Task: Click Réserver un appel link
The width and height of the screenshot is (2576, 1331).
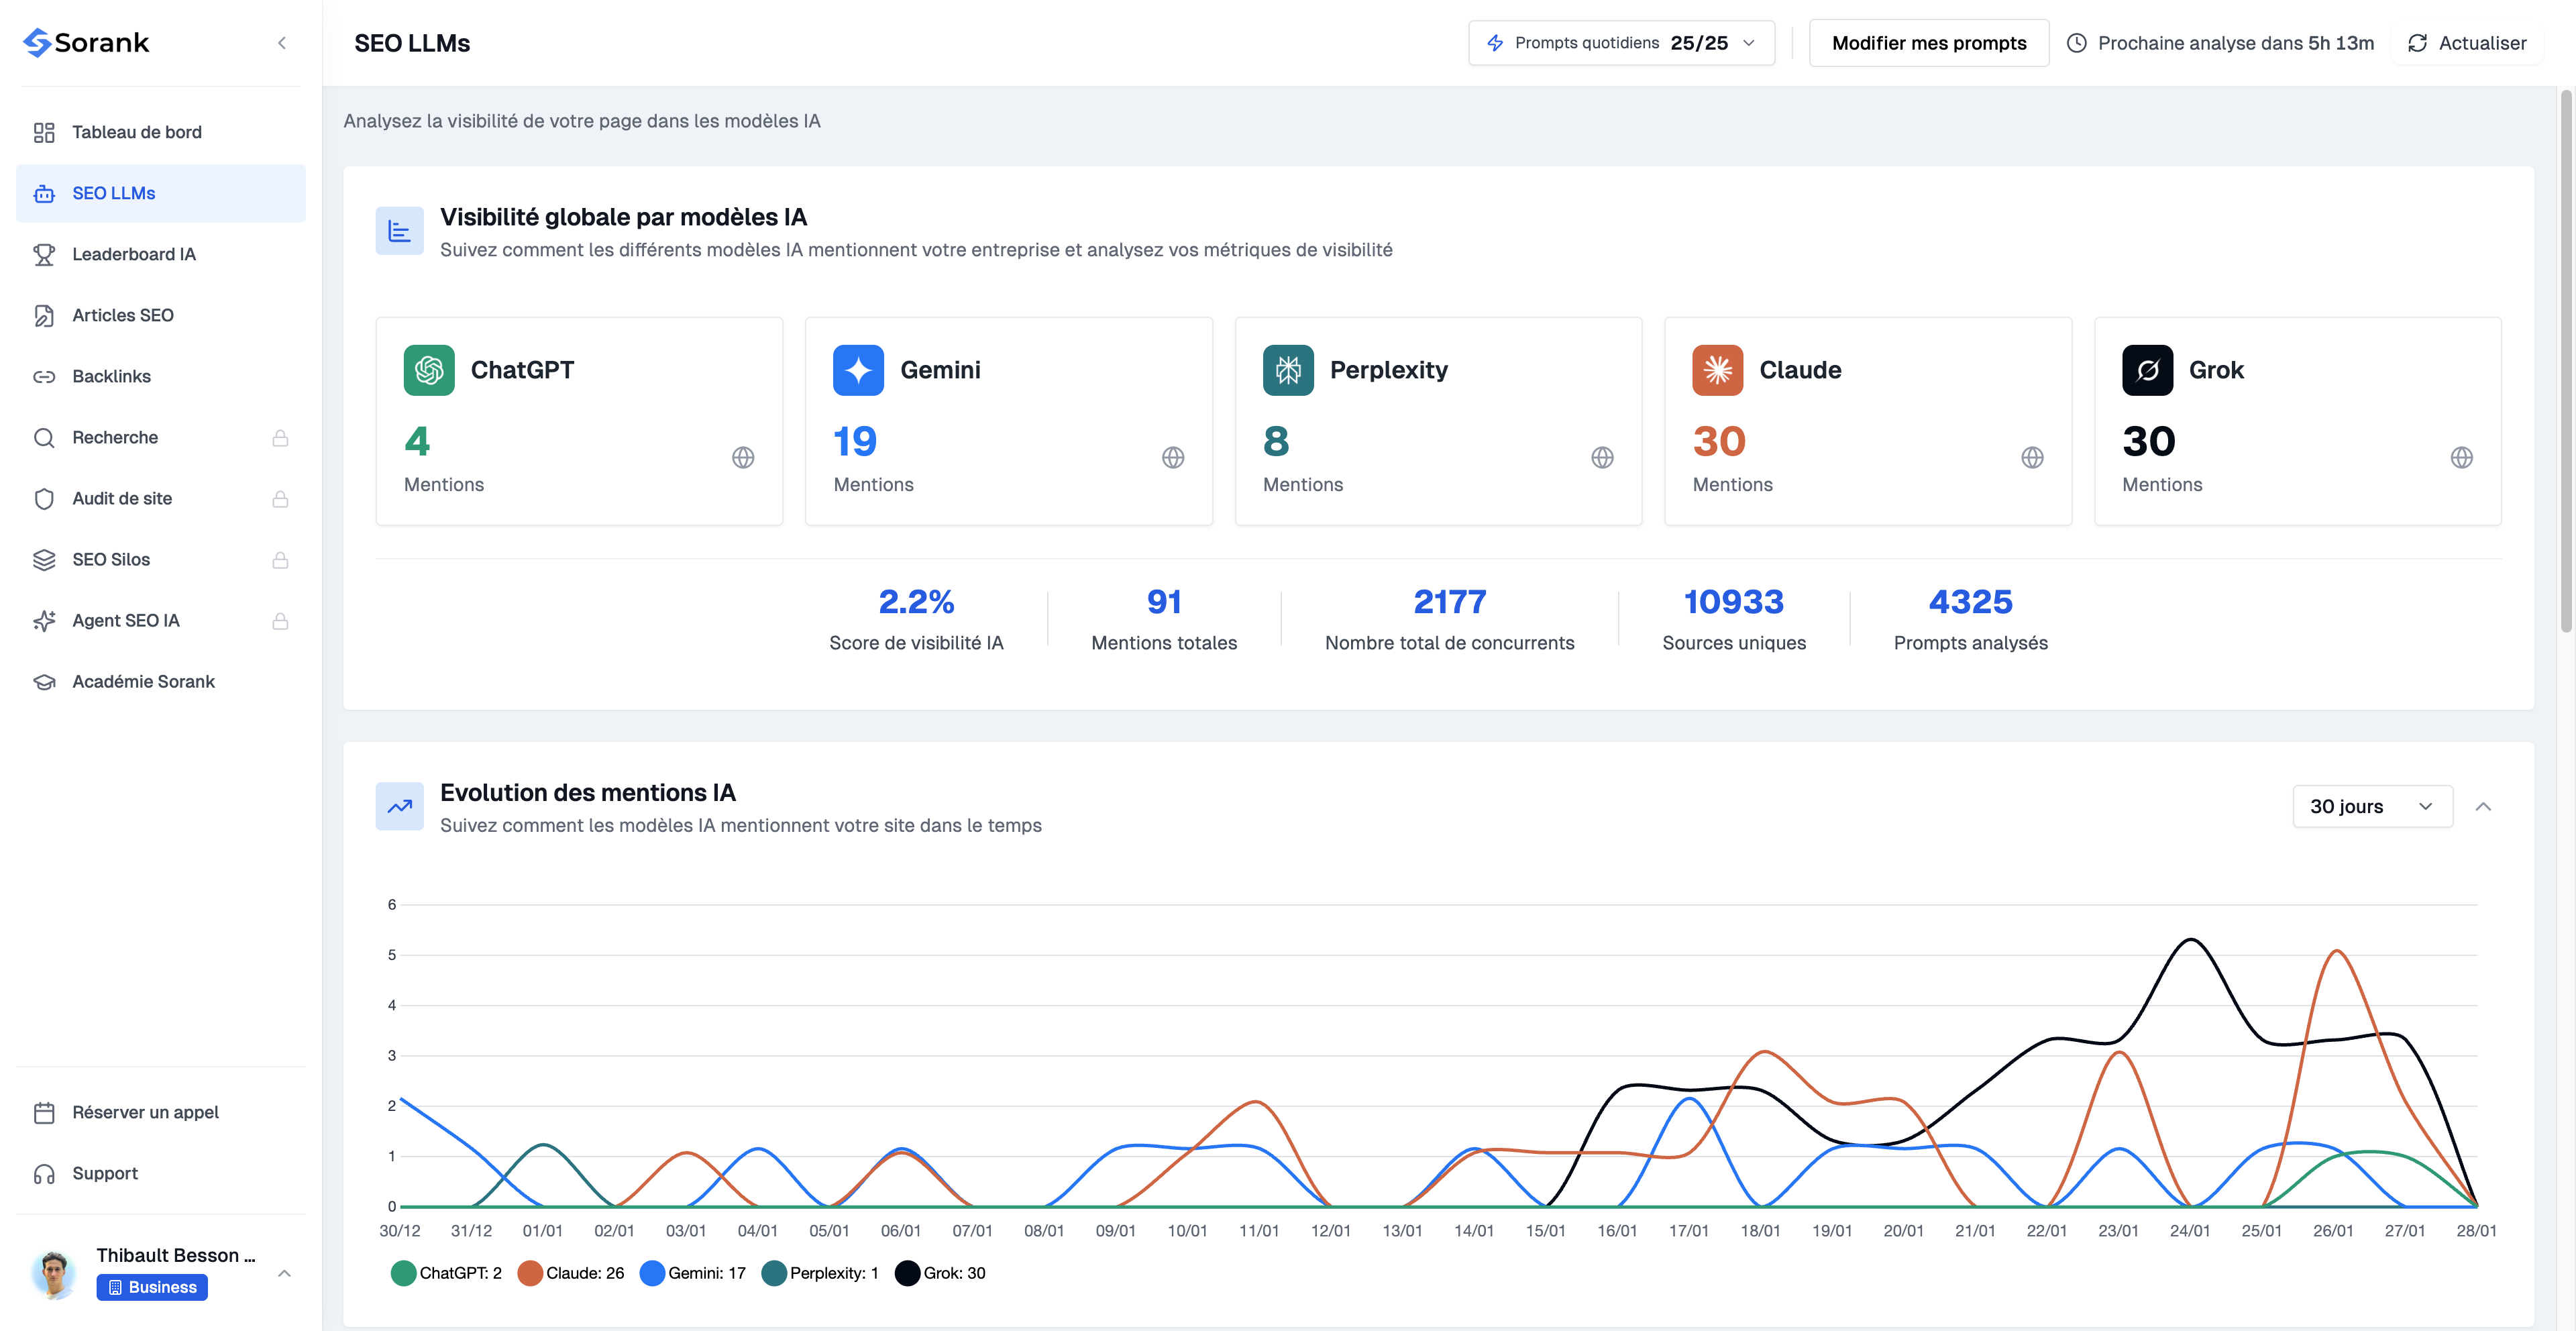Action: click(x=145, y=1112)
